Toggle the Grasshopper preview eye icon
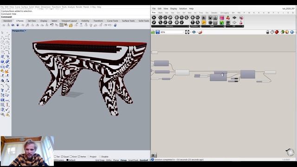 pyautogui.click(x=194, y=32)
